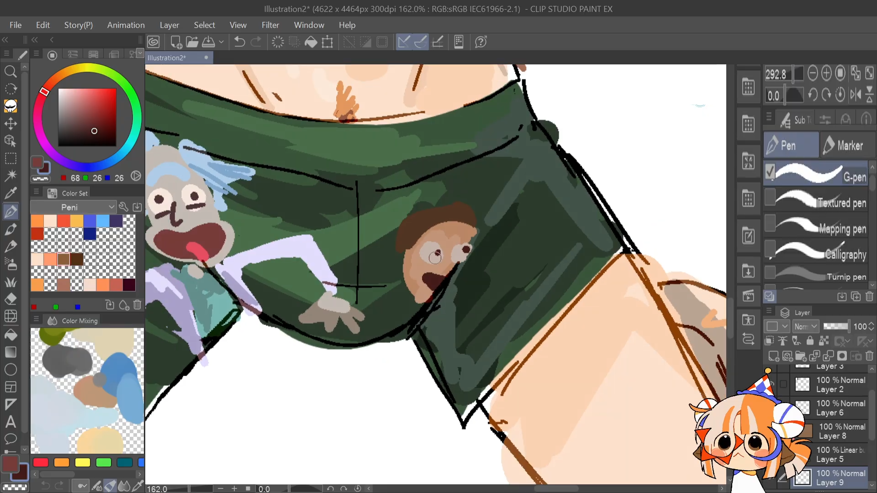This screenshot has height=493, width=877.
Task: Switch to the Marker sub tool group
Action: point(848,145)
